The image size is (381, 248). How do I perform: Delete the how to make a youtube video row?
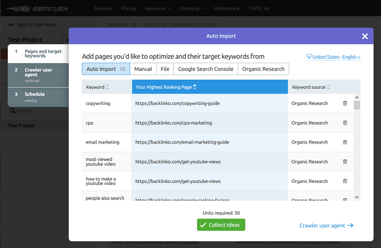pyautogui.click(x=345, y=181)
